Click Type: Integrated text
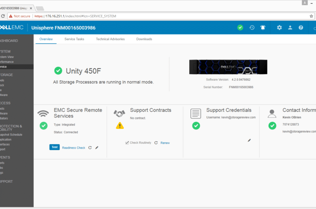This screenshot has width=316, height=209. pos(64,125)
